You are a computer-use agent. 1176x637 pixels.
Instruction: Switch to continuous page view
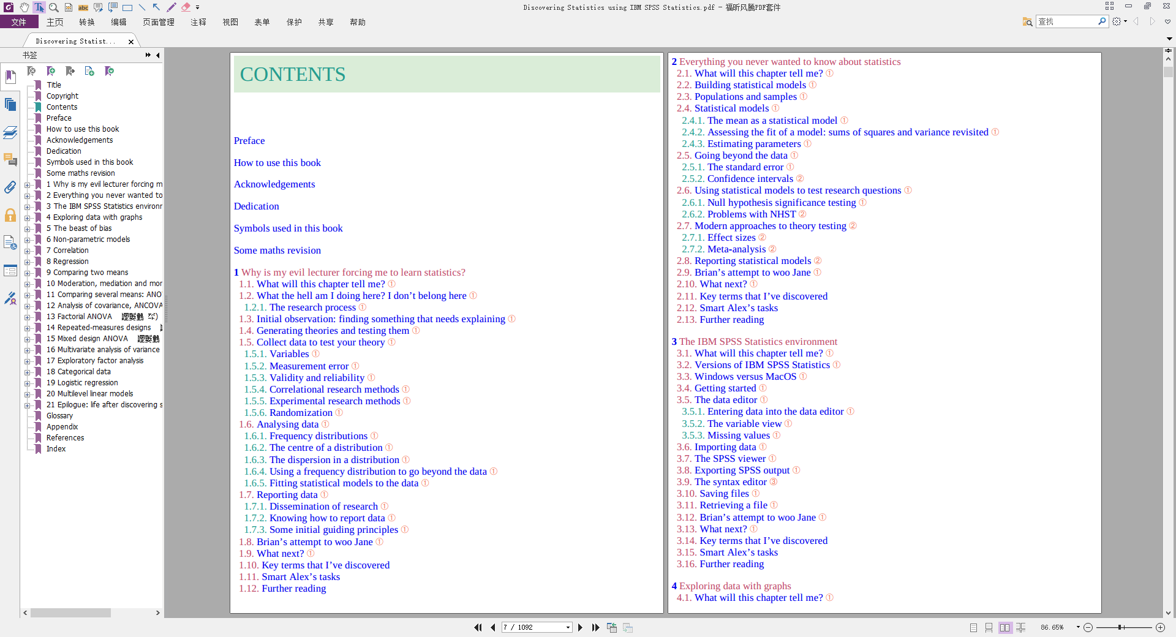[x=989, y=627]
